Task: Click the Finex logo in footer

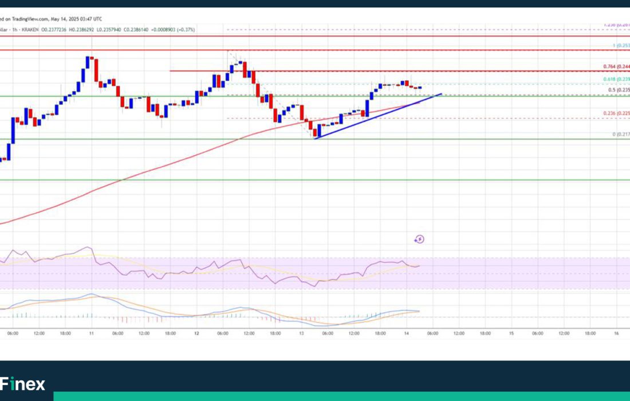Action: point(23,384)
